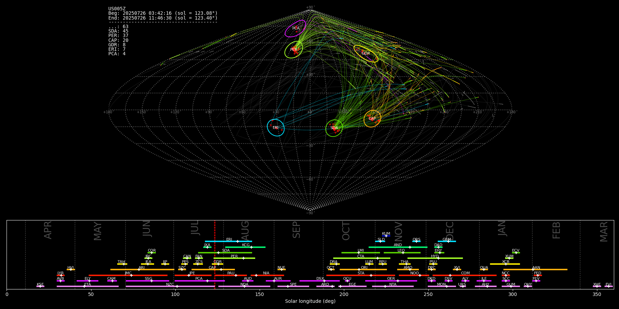Click the LEO shower label in timeline
This screenshot has height=309, width=619.
tap(401, 250)
